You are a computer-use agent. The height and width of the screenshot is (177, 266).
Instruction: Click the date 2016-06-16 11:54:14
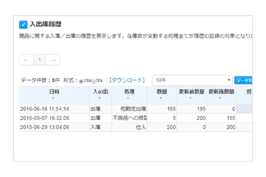click(x=45, y=109)
